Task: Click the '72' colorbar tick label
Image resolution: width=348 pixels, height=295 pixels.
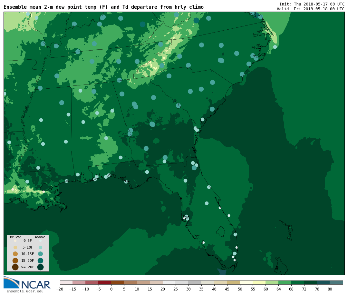Action: pos(304,289)
